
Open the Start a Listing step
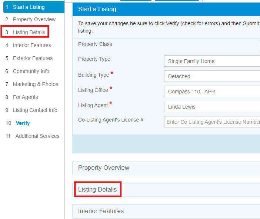[34, 7]
